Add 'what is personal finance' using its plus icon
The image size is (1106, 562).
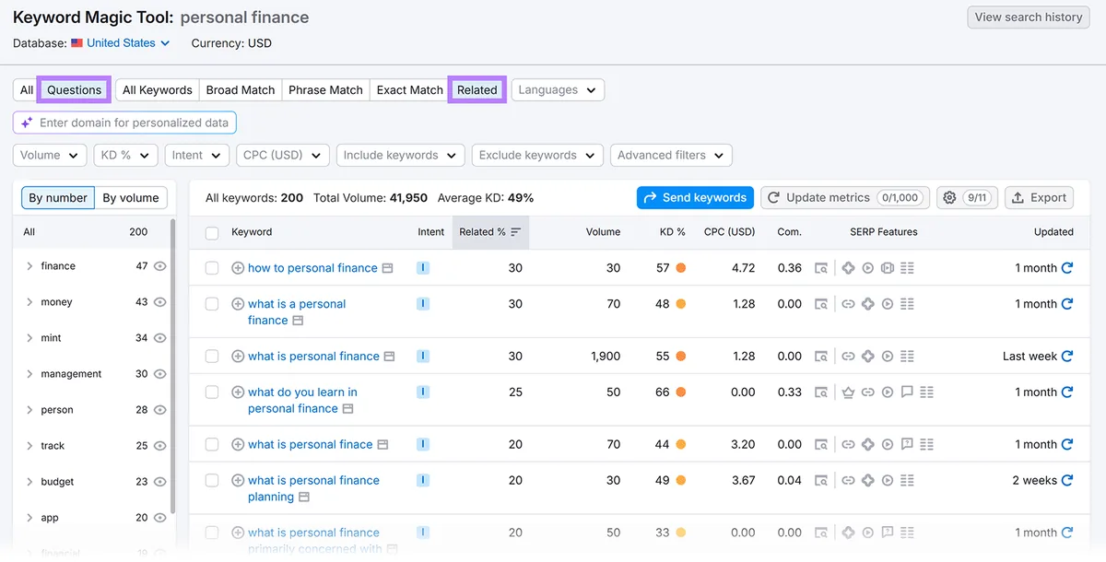click(x=238, y=357)
